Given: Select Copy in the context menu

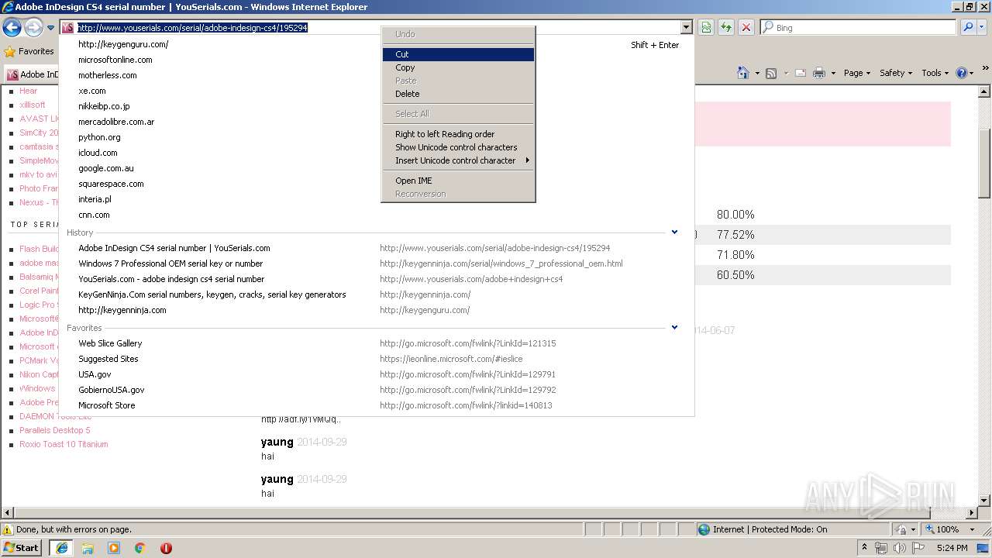Looking at the screenshot, I should point(458,67).
